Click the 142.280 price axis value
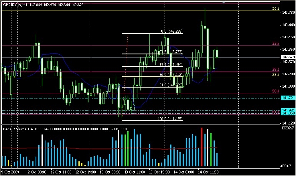Viewport: 296px width, 176px height. point(288,74)
